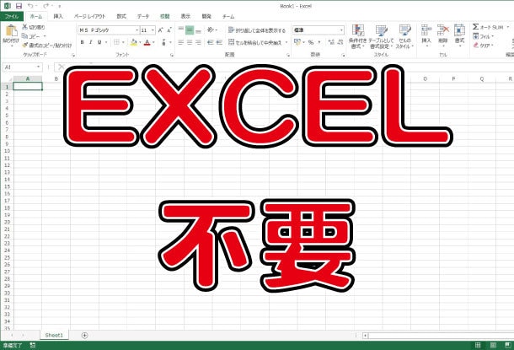This screenshot has height=350, width=514.
Task: Apply the comma style button
Action: (319, 42)
